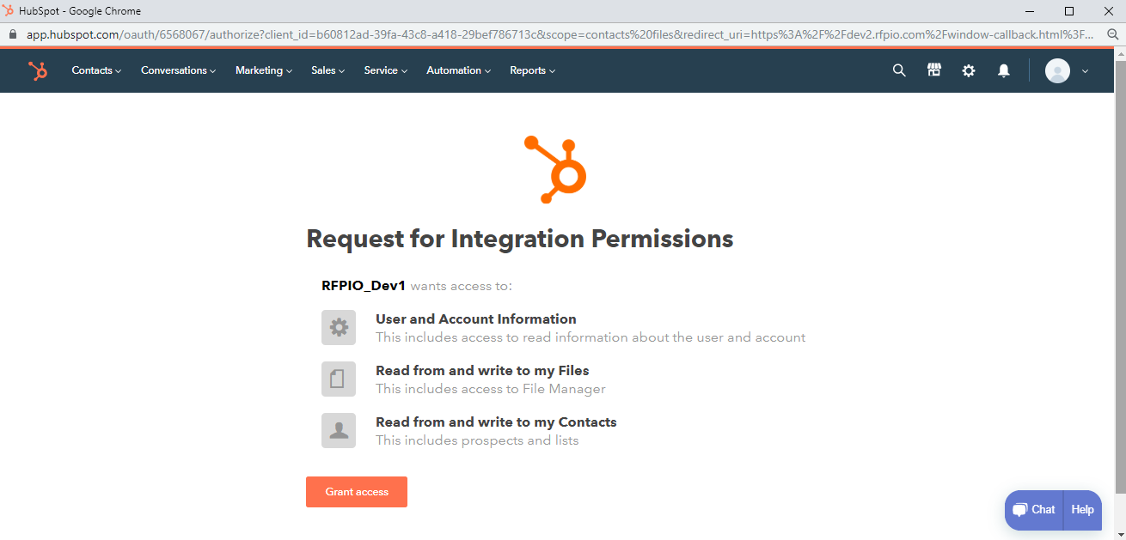Viewport: 1126px width, 540px height.
Task: Click 'Read from and write to my Contacts'
Action: click(496, 422)
